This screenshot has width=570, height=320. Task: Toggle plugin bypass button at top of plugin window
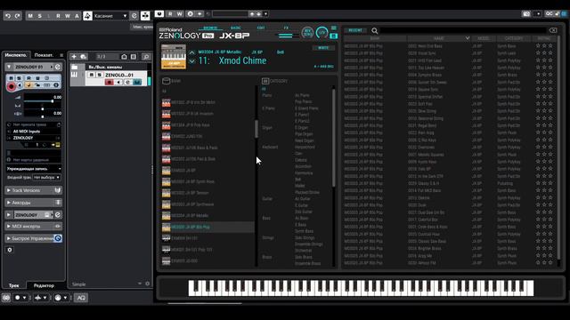click(x=159, y=14)
